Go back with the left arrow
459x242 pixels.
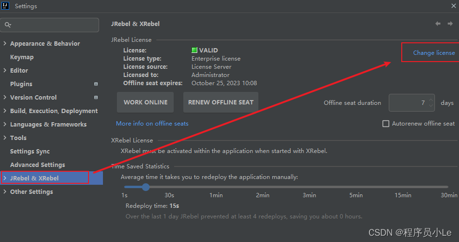[x=438, y=24]
